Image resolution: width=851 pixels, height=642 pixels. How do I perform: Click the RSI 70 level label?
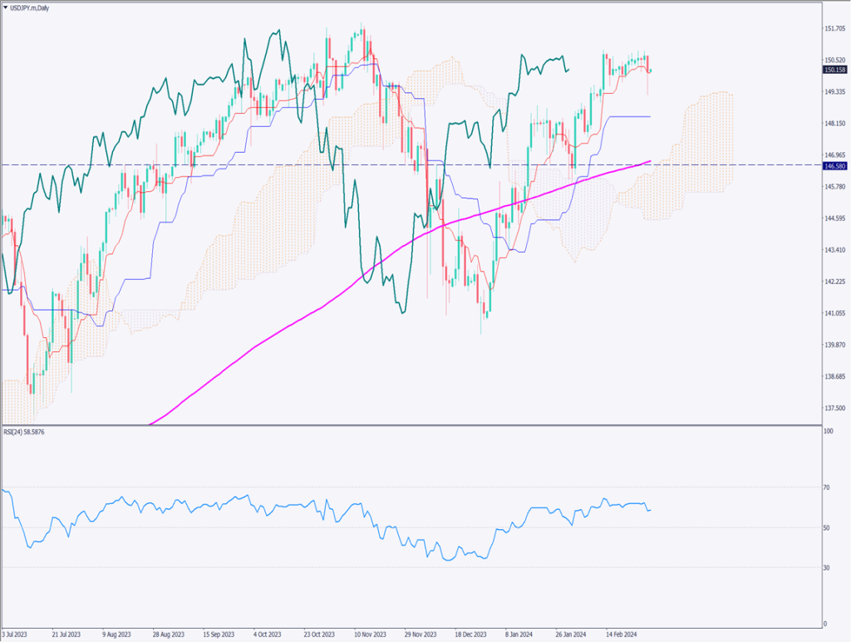[827, 488]
